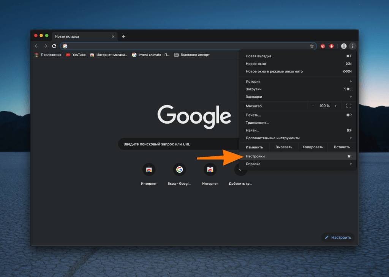Click the Google search box on the page
The width and height of the screenshot is (389, 277).
(x=179, y=144)
